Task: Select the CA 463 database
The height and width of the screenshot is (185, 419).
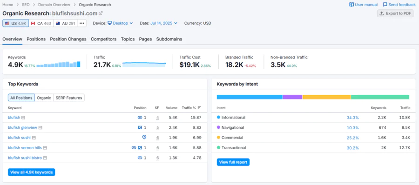Action: [41, 23]
